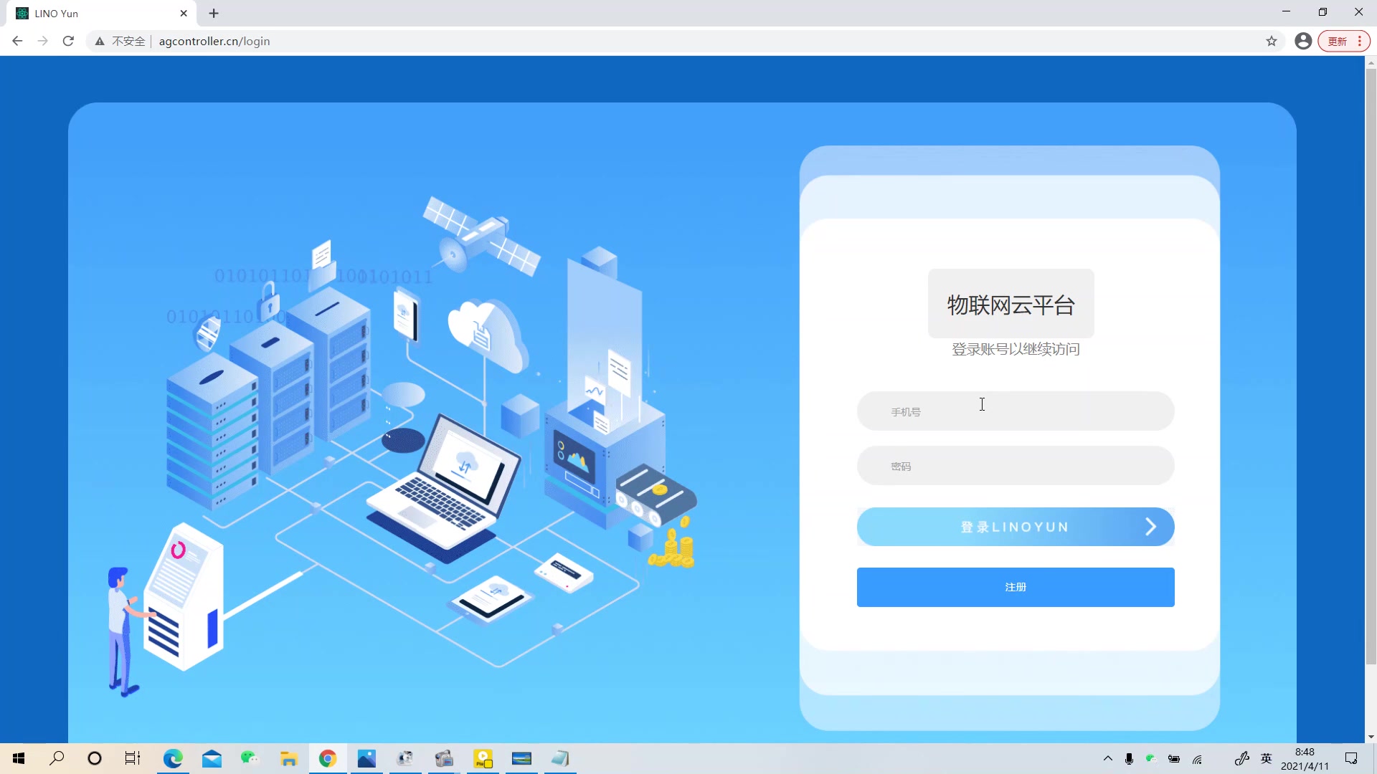Open the yellow PxCook app icon on taskbar
The image size is (1377, 774).
pyautogui.click(x=483, y=758)
